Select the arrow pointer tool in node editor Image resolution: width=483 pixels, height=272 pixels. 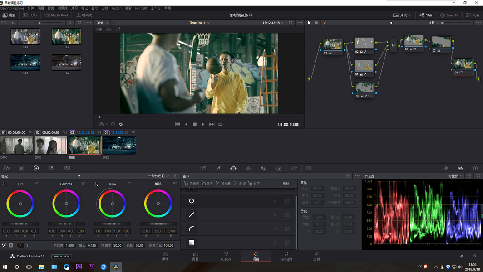coord(309,23)
